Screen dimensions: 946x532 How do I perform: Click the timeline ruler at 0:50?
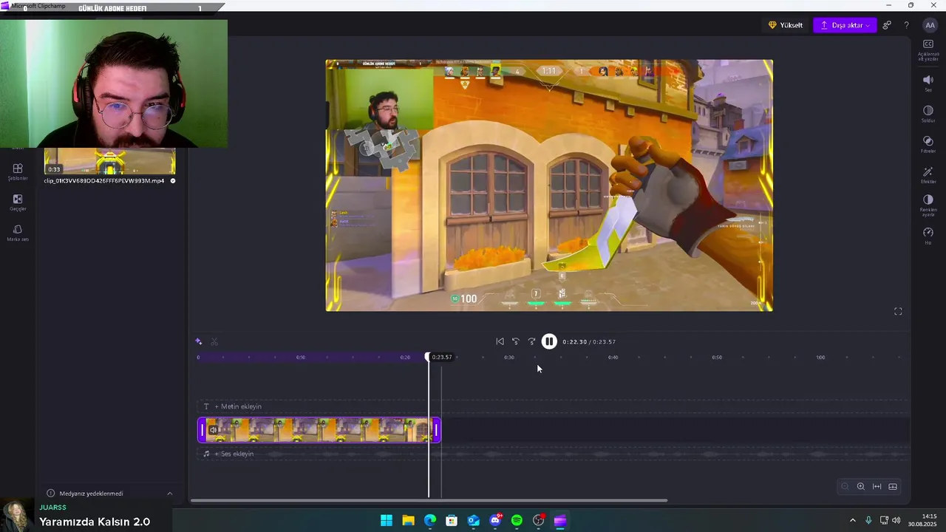pos(717,358)
